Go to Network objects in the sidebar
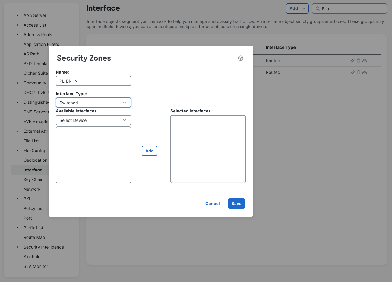392x282 pixels. [x=32, y=189]
